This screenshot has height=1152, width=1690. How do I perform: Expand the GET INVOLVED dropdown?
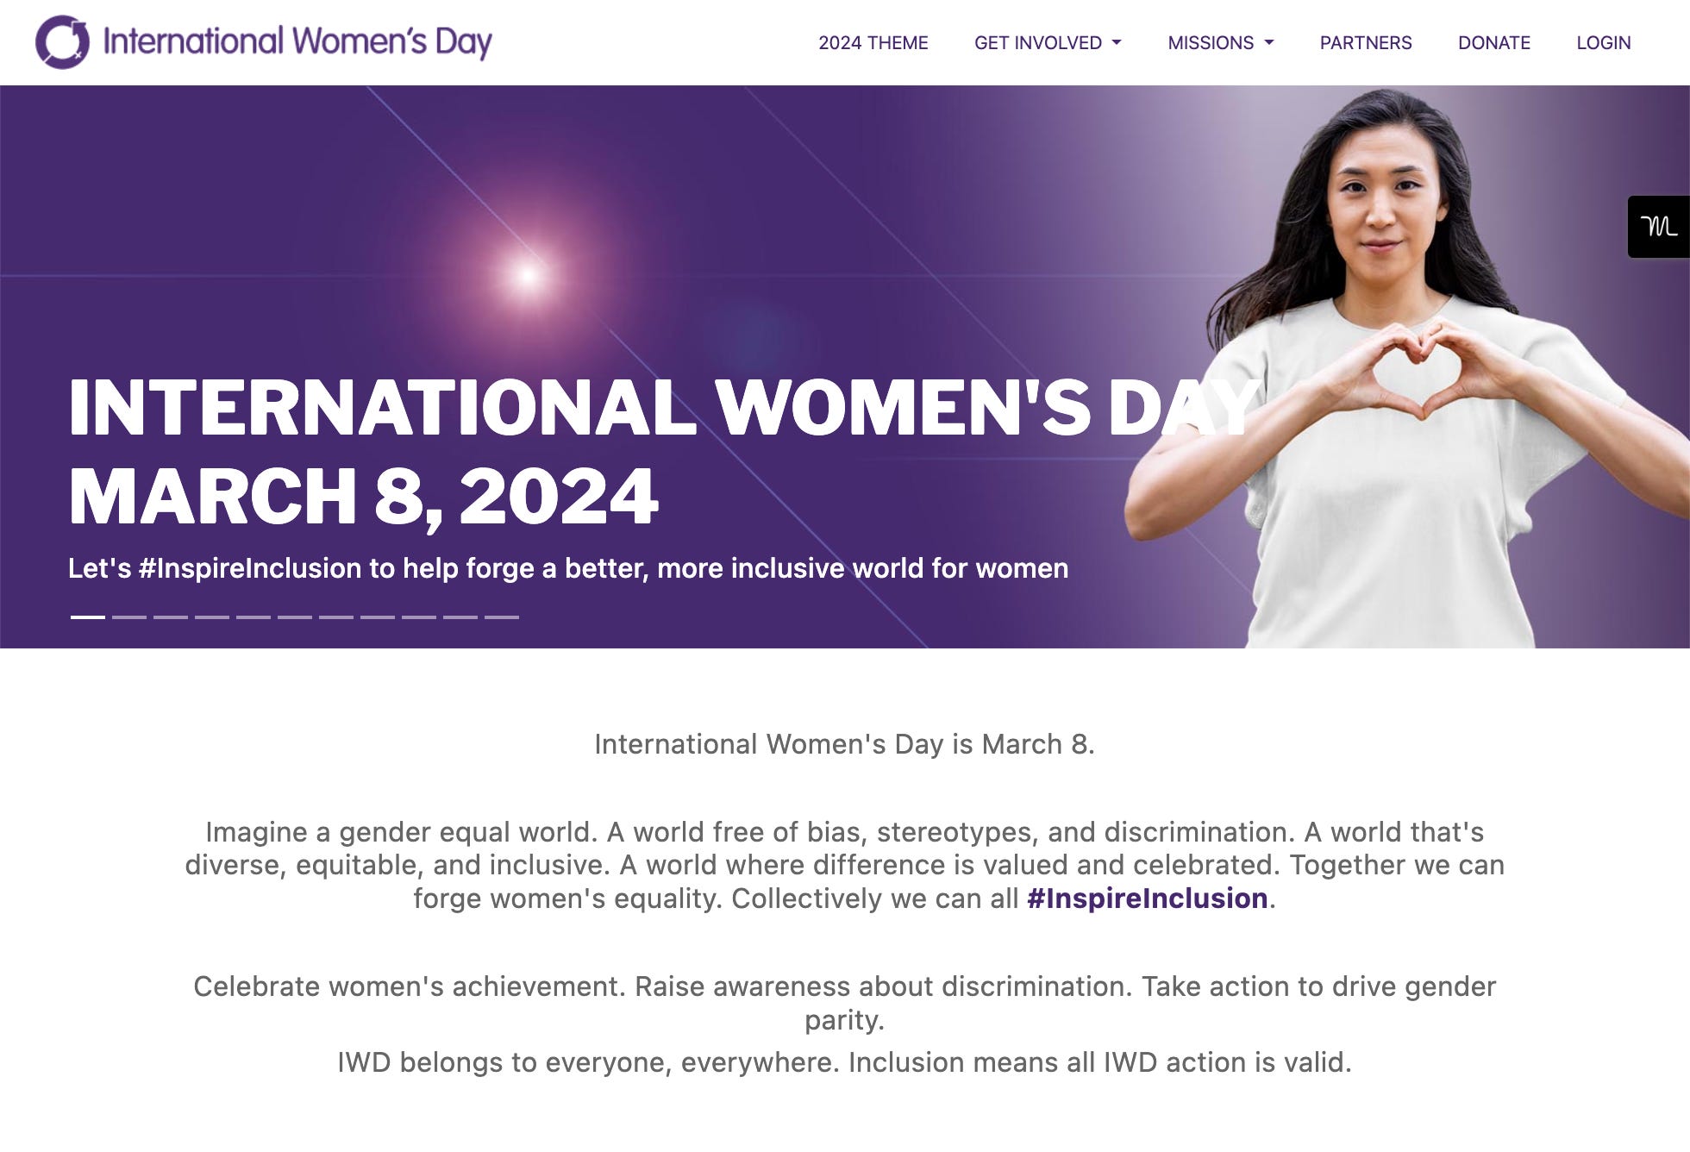click(x=1048, y=43)
